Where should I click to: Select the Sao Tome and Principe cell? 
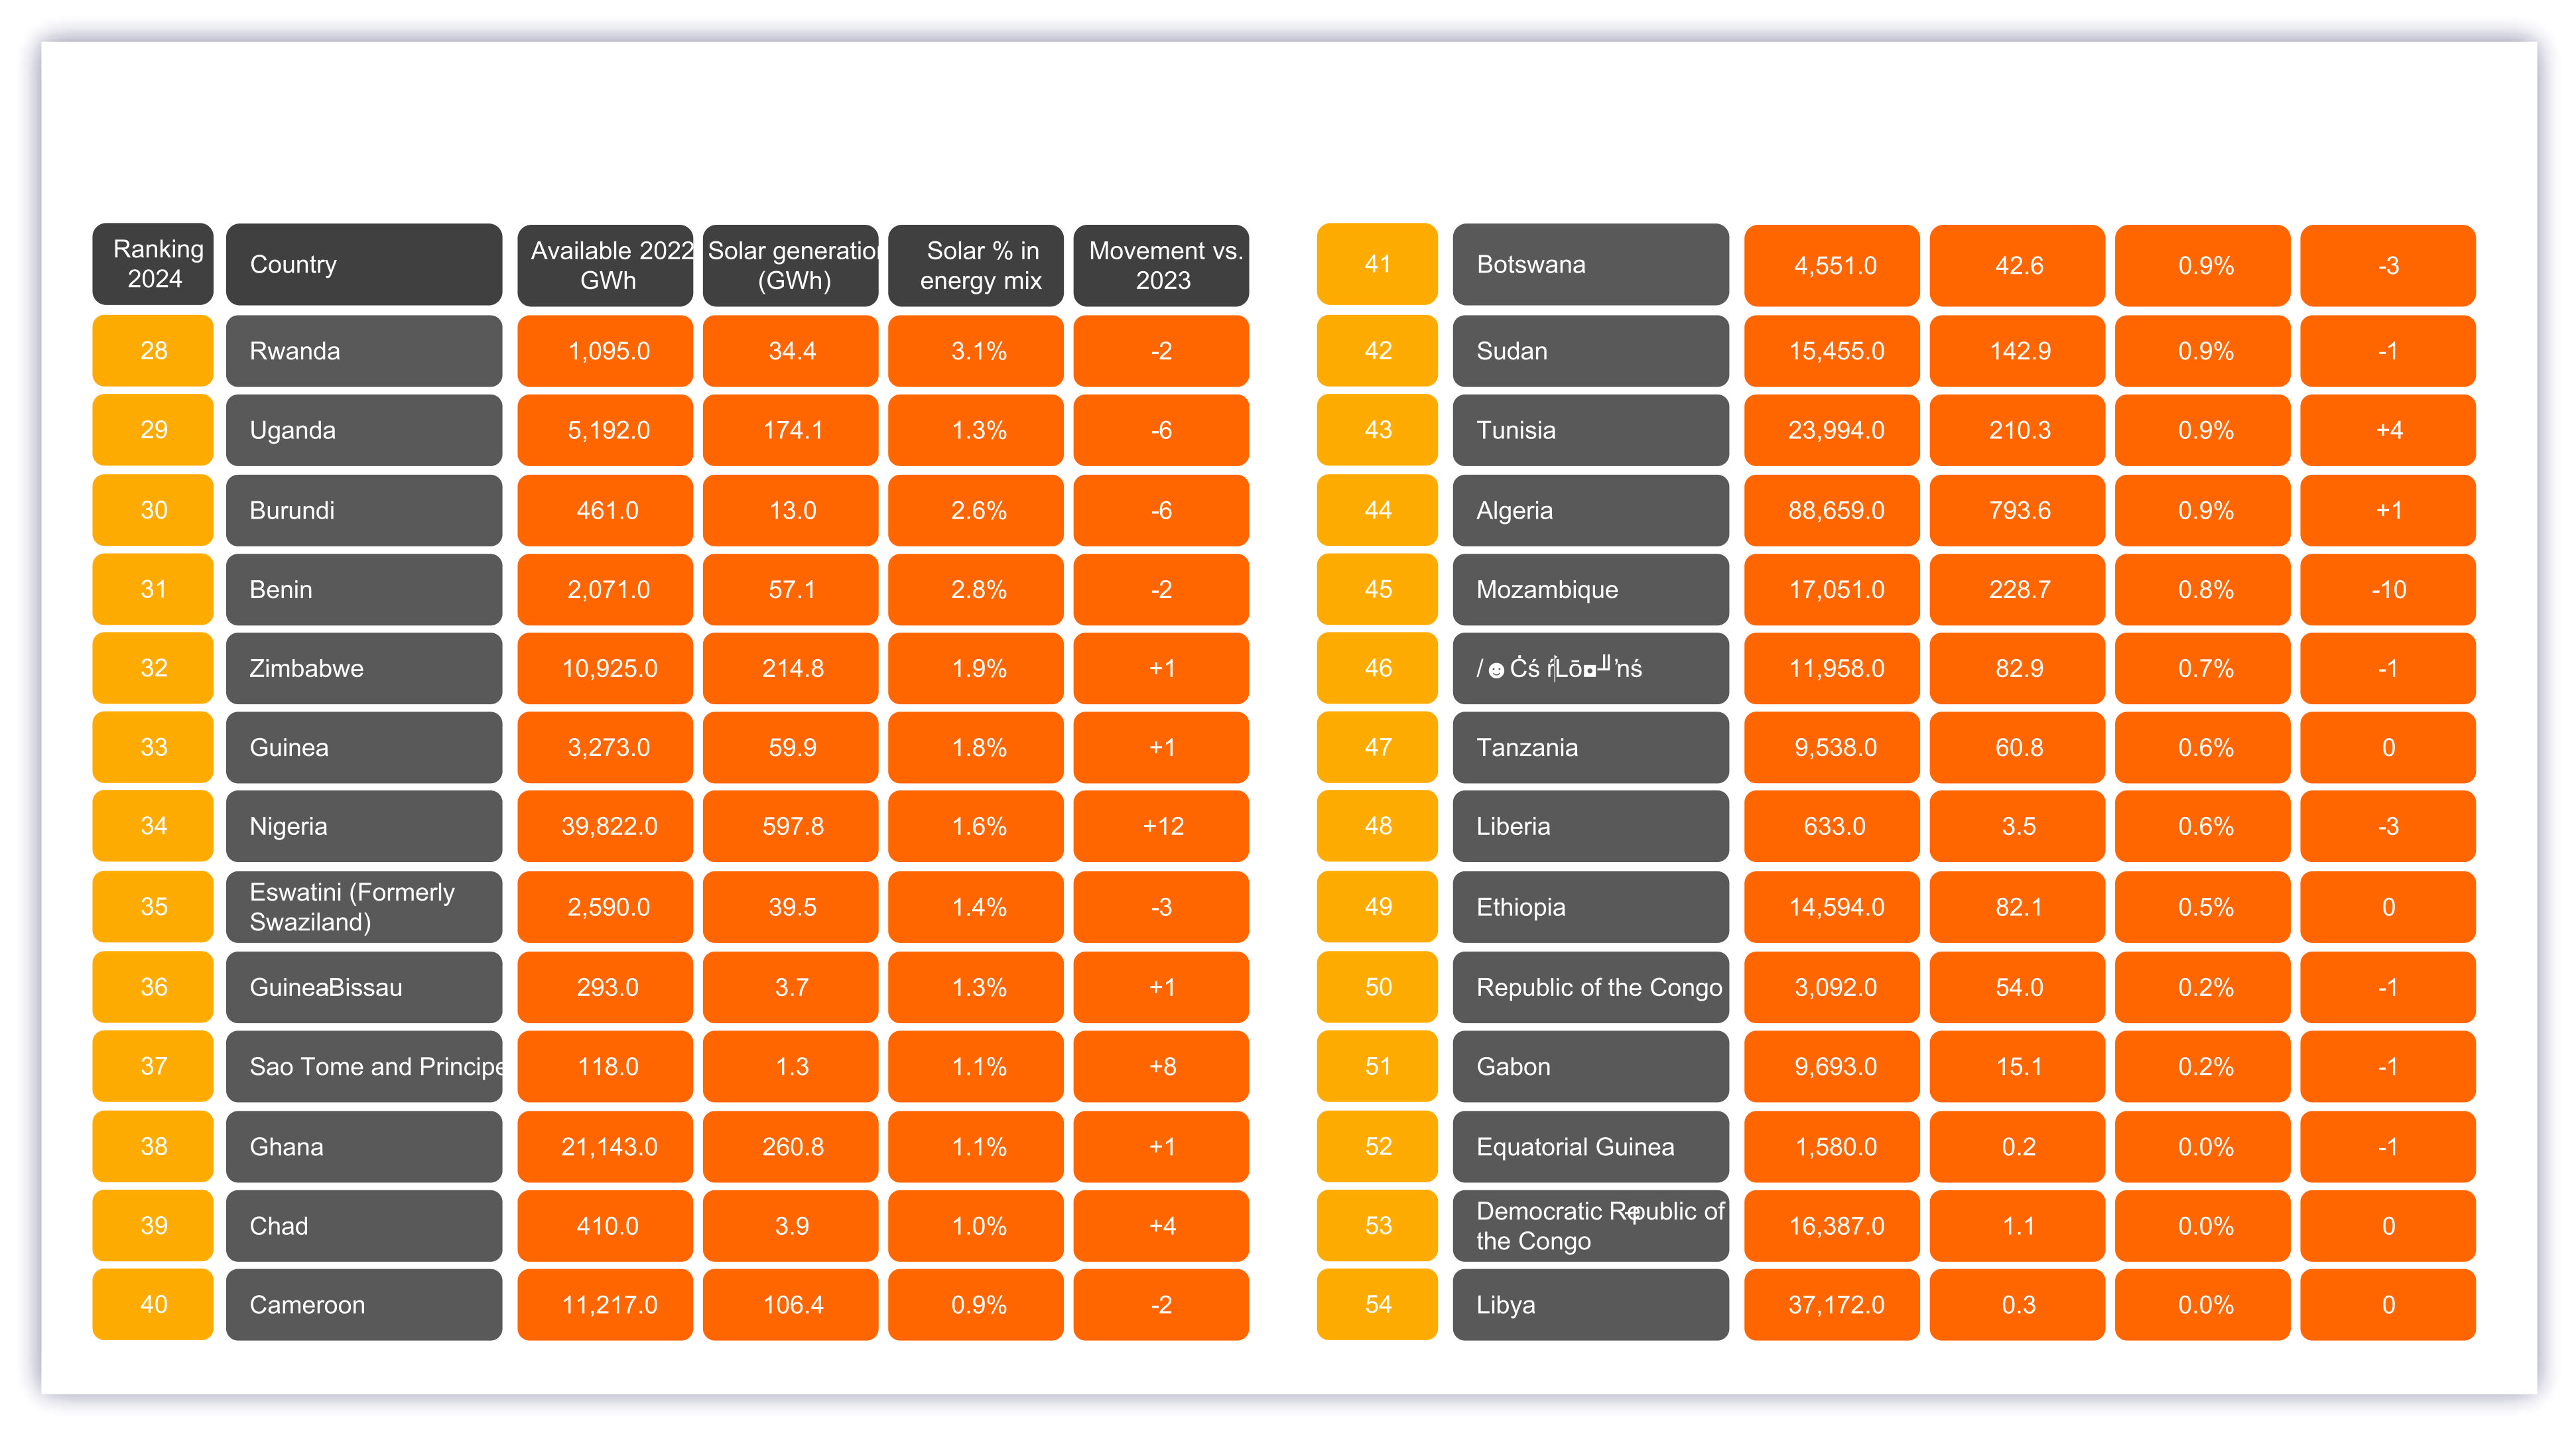point(363,1066)
